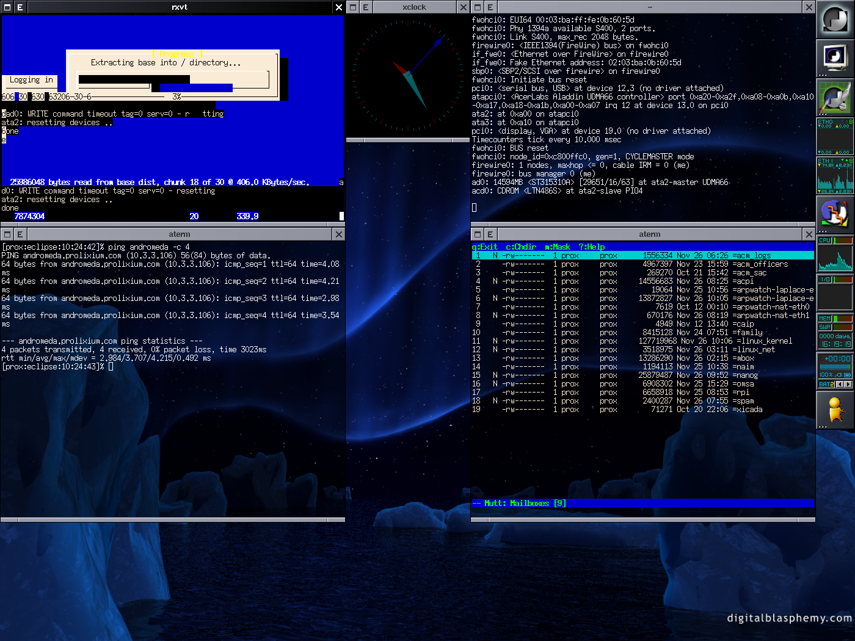Open the GNUstep Window Maker dock icon

(x=835, y=20)
